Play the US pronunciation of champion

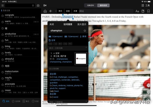click(71, 37)
